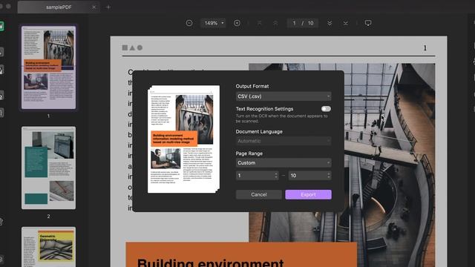Go to next page double-chevron icon
This screenshot has height=267, width=475.
coord(330,23)
